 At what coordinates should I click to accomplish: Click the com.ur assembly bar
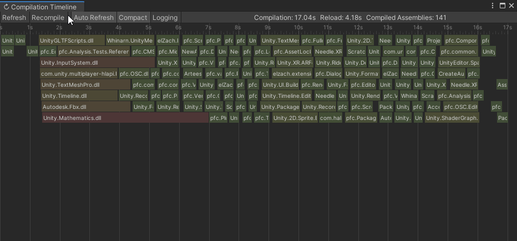coord(393,51)
